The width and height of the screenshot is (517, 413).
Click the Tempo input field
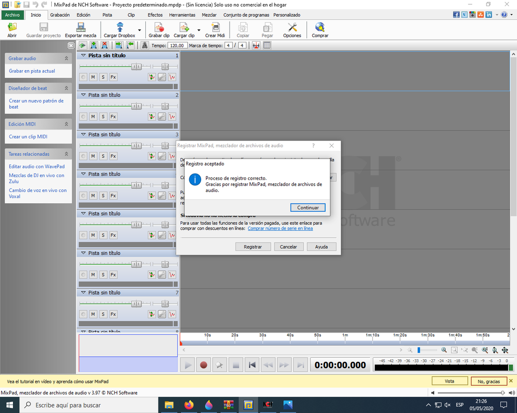click(177, 45)
